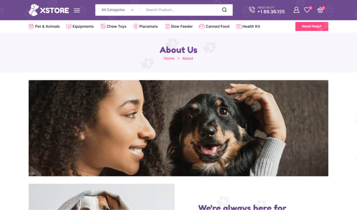This screenshot has width=357, height=210.
Task: Click the phone handset icon
Action: (x=252, y=10)
